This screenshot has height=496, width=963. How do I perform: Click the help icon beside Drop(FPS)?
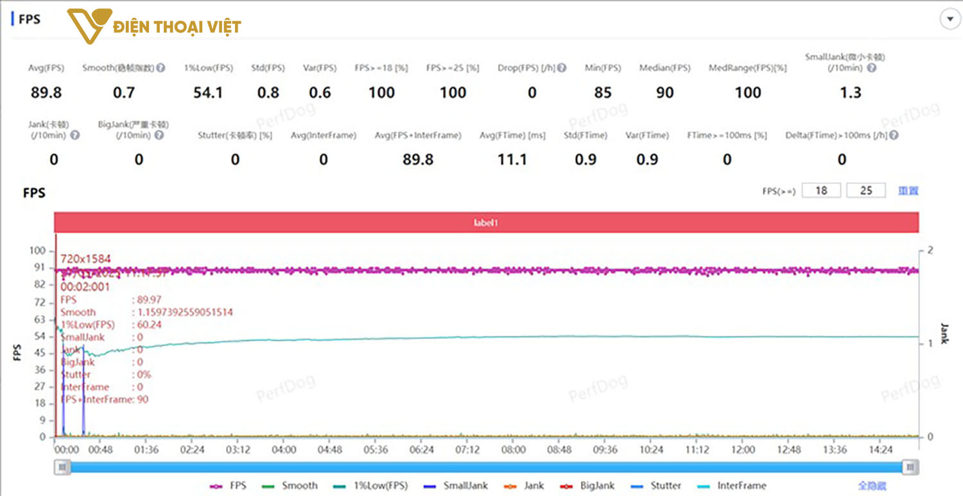[x=562, y=68]
